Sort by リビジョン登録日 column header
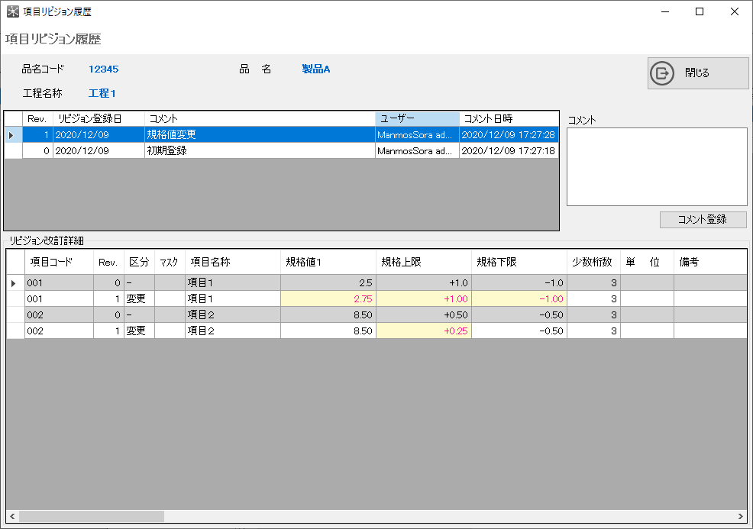753x529 pixels. coord(99,119)
